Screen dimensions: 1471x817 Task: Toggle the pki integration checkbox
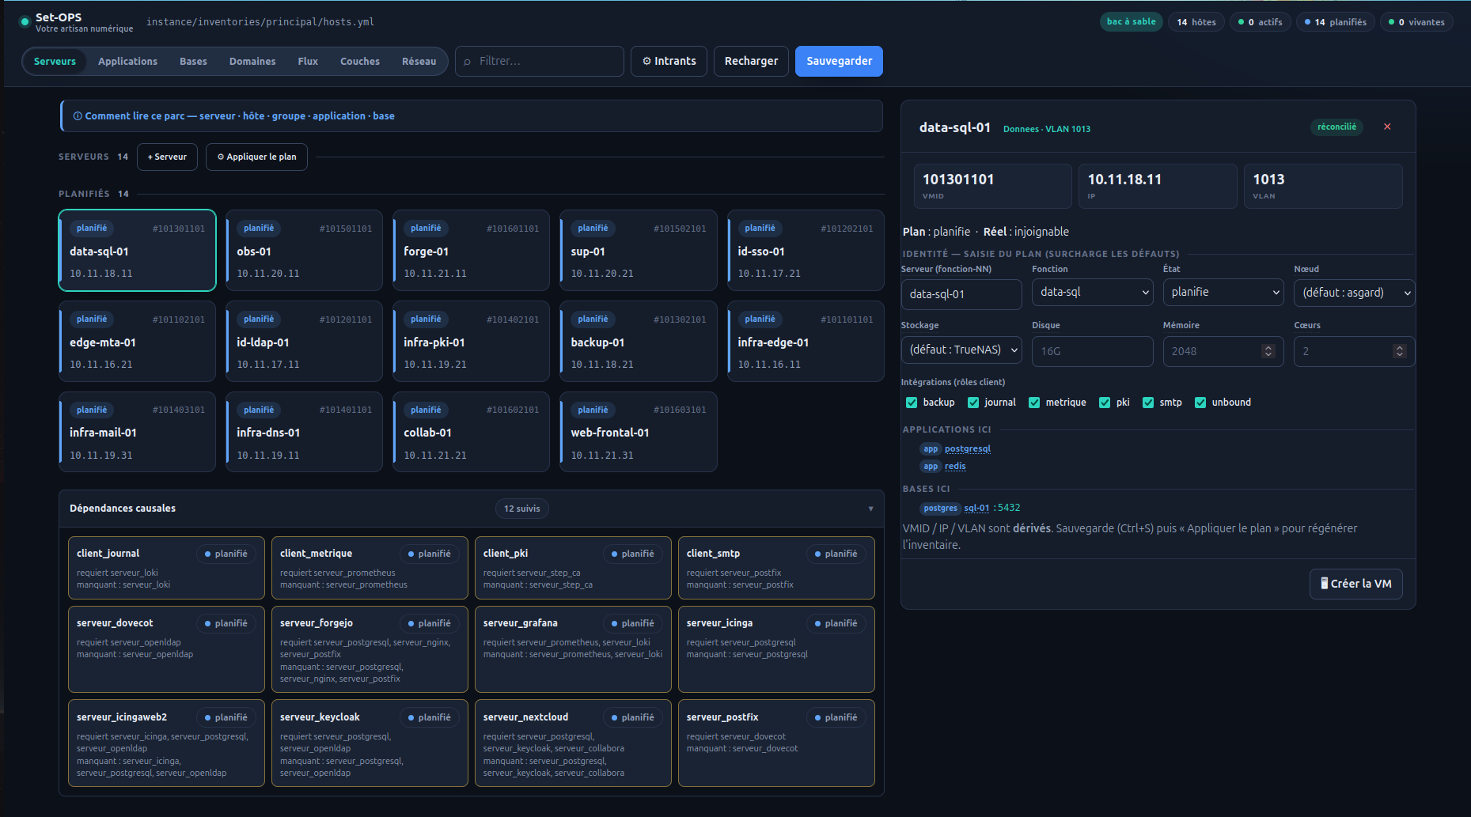point(1105,403)
